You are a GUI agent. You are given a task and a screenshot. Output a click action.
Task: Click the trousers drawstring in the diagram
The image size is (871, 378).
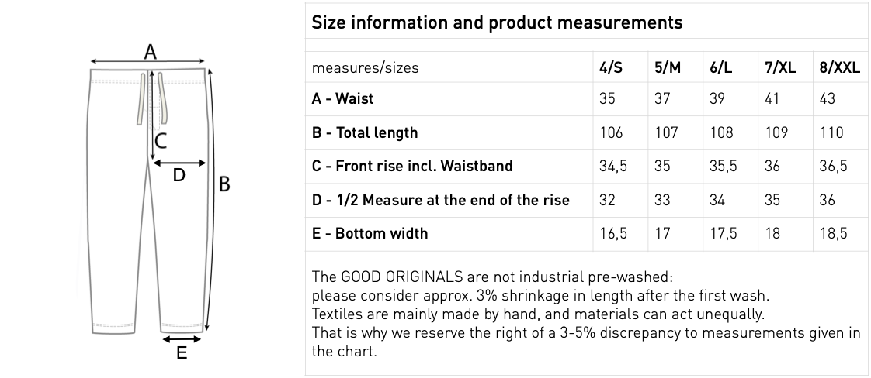tap(141, 97)
